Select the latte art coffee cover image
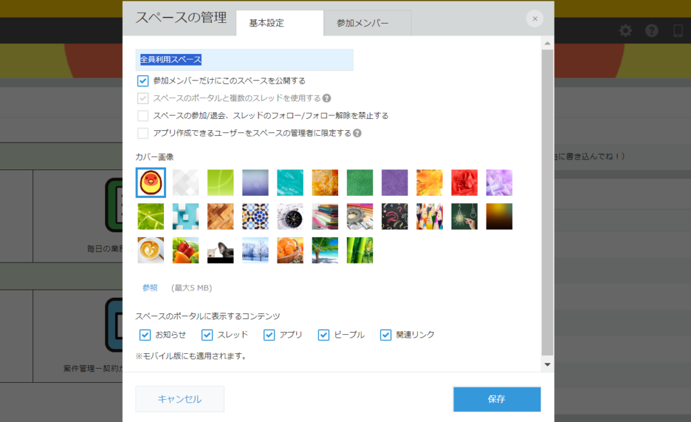 [150, 250]
